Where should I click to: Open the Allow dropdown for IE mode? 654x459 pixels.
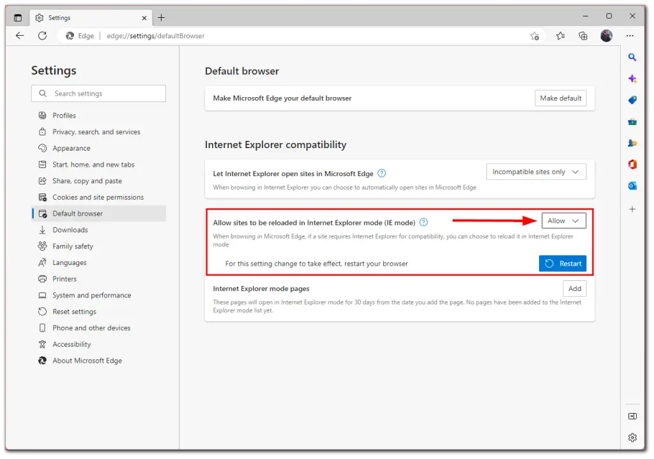[x=564, y=220]
